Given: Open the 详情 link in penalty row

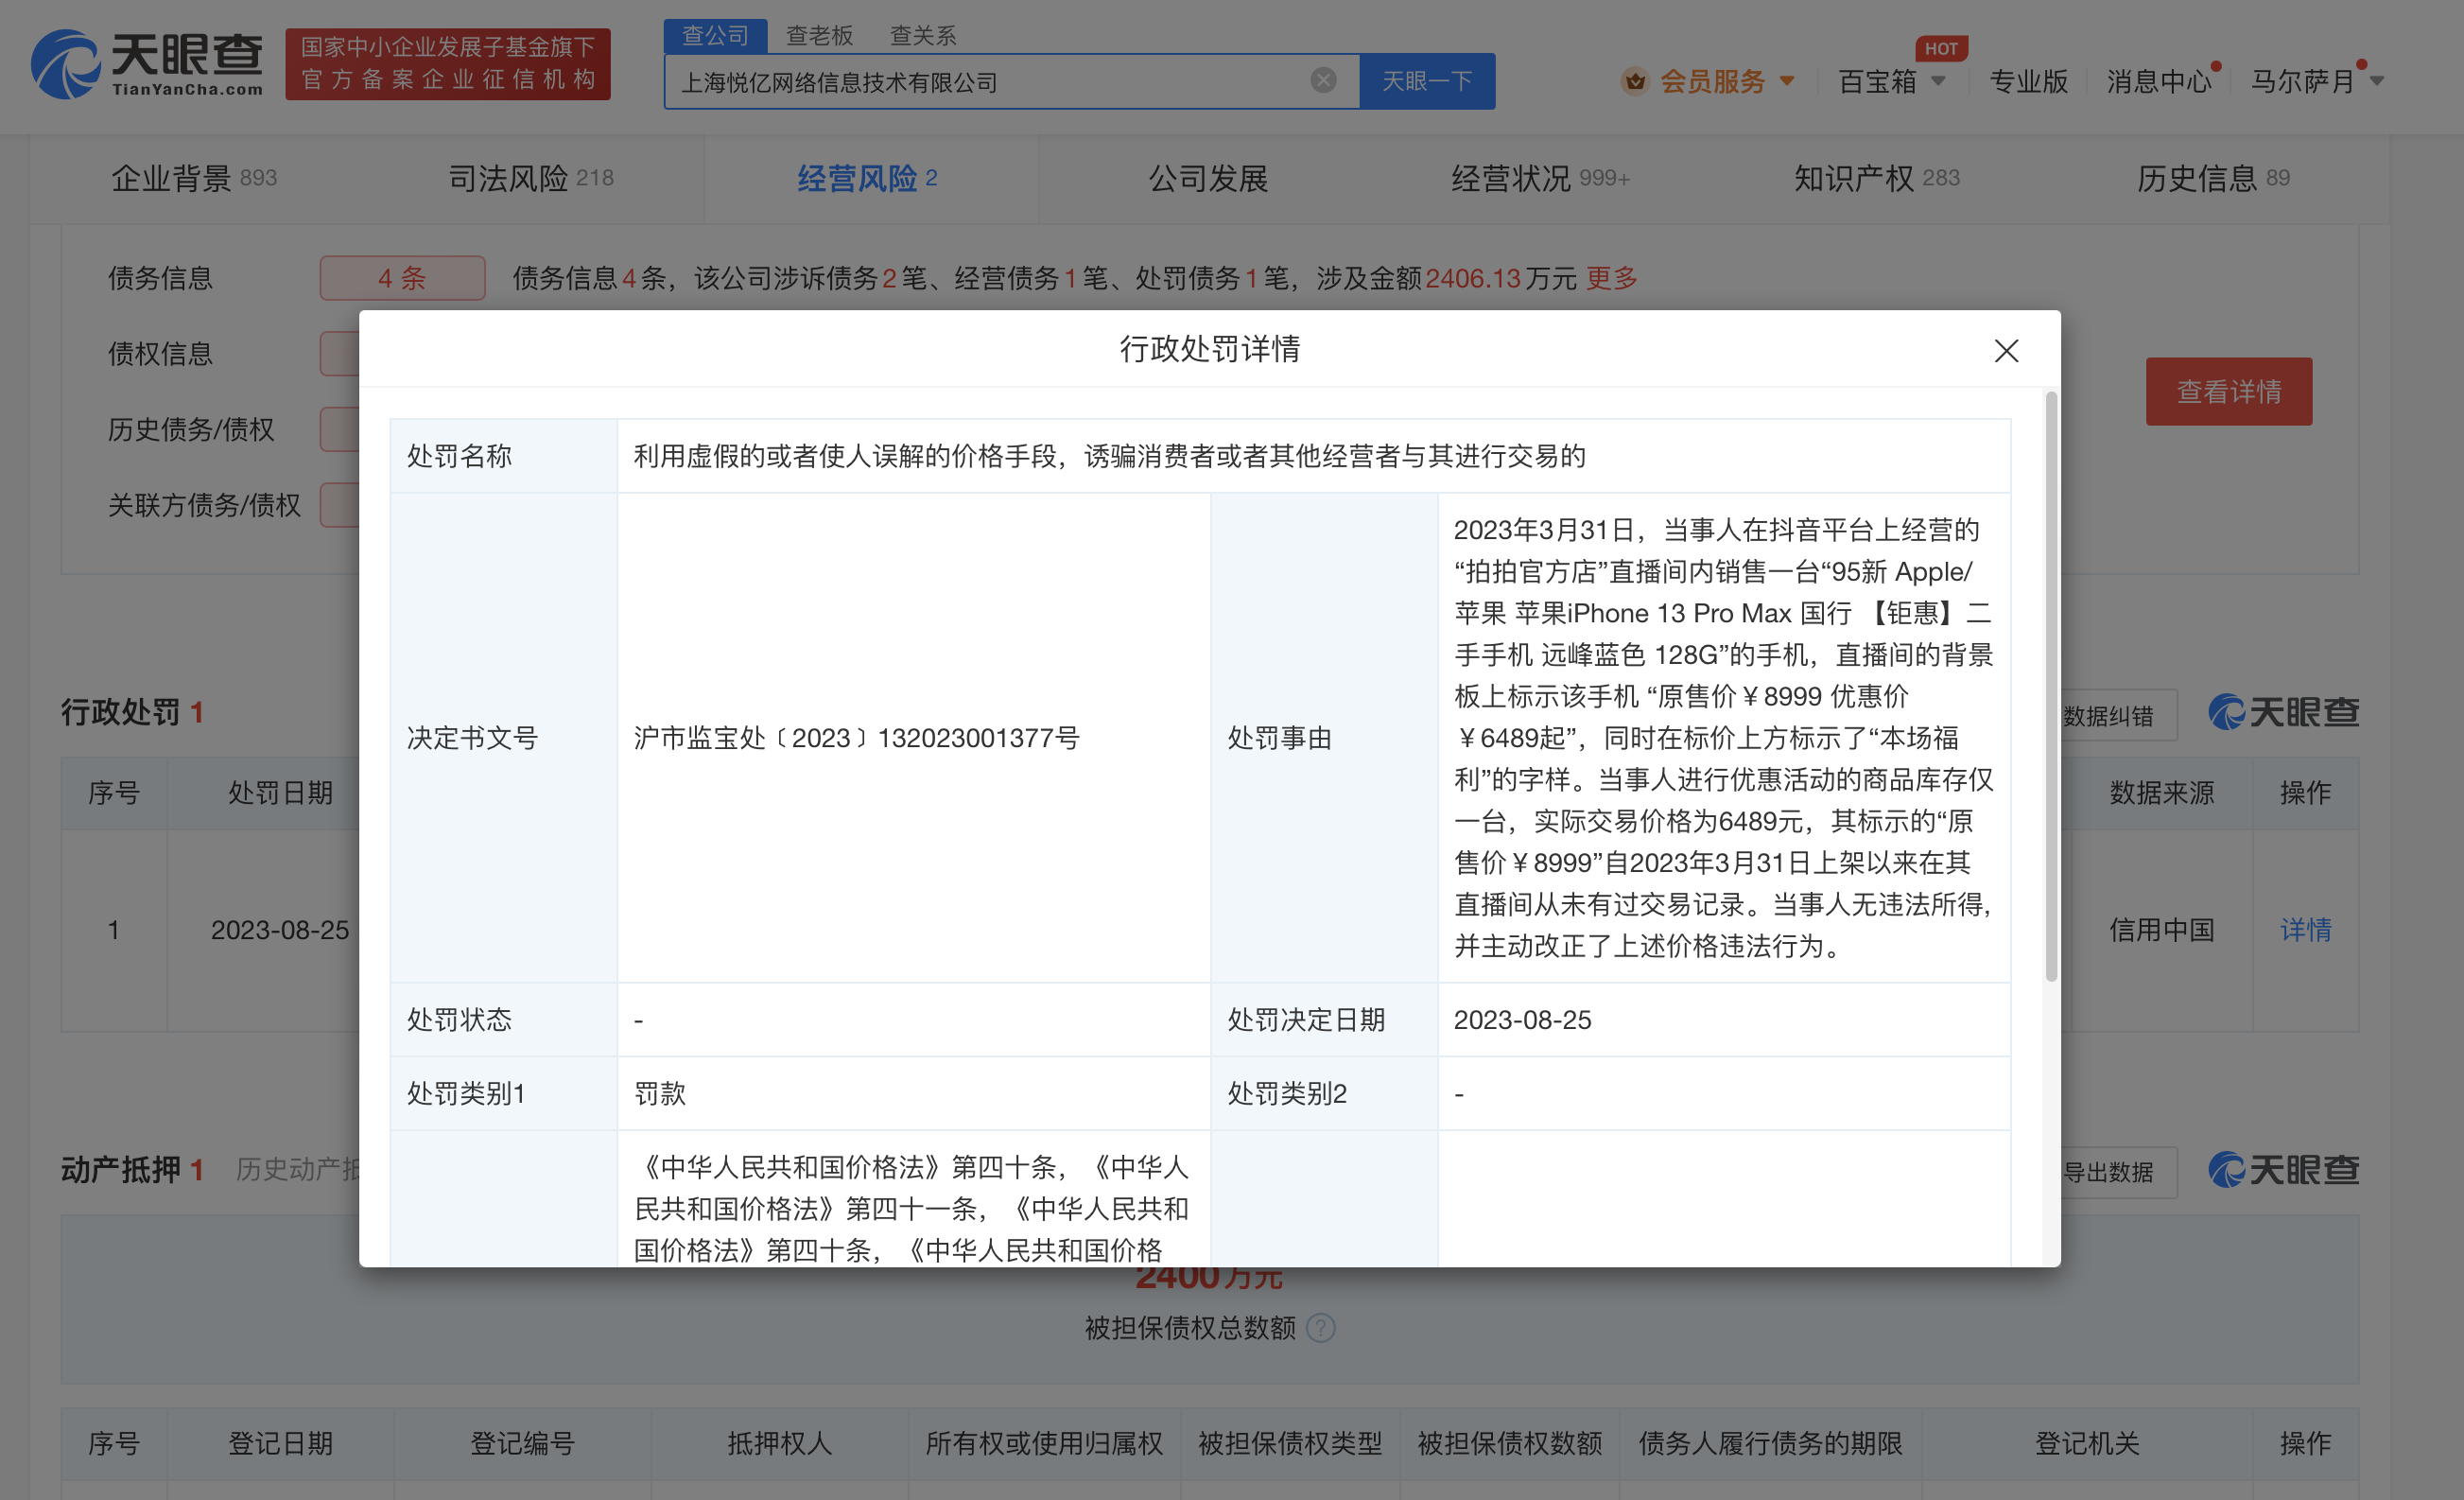Looking at the screenshot, I should (x=2304, y=930).
